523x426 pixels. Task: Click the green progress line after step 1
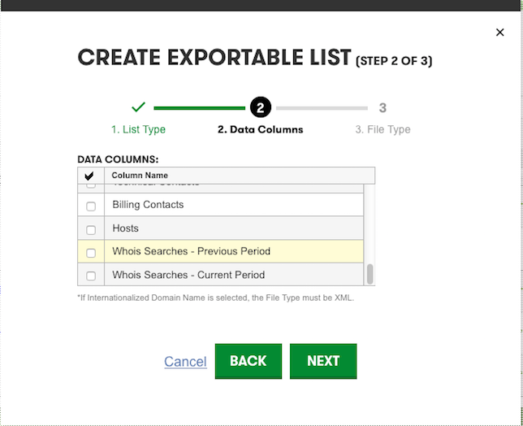[x=200, y=108]
